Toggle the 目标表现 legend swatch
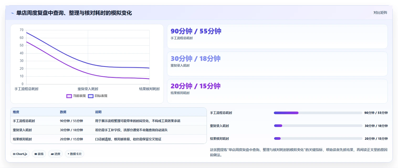The image size is (398, 168). (91, 96)
